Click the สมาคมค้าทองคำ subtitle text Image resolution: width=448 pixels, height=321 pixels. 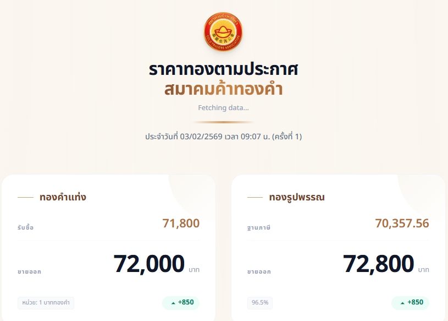click(x=223, y=89)
